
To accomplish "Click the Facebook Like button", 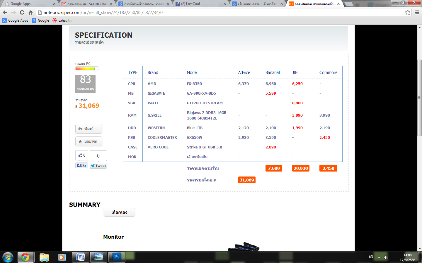I will [x=82, y=165].
